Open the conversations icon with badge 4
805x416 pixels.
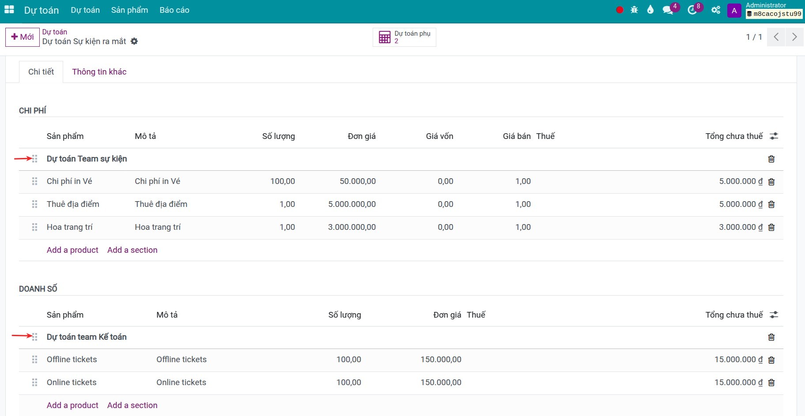pos(668,10)
